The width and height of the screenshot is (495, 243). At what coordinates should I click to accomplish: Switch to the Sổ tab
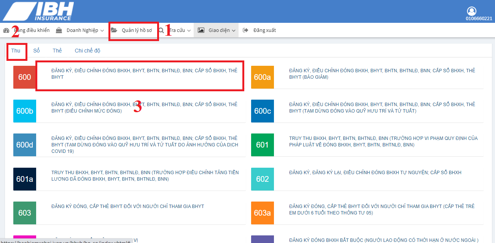click(x=37, y=51)
